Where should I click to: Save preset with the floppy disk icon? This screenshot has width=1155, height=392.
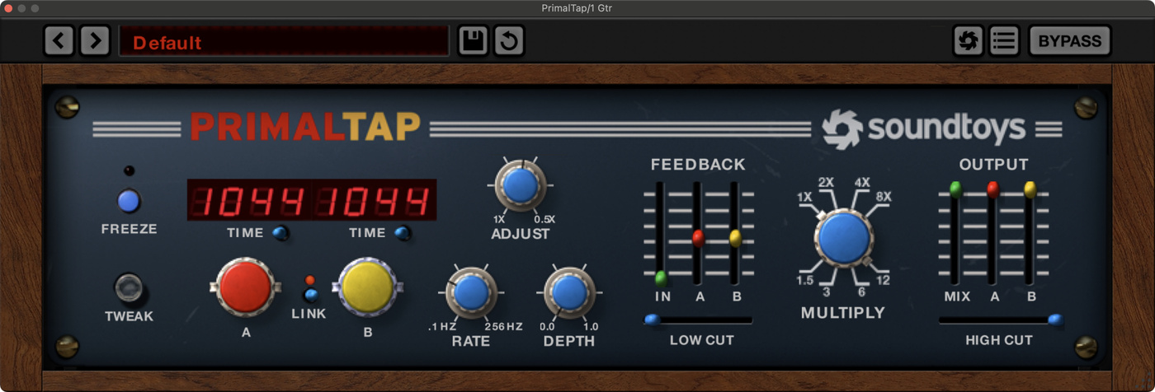click(x=474, y=40)
